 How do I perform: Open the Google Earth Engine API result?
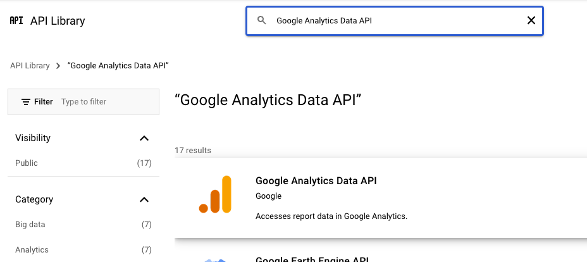[311, 259]
